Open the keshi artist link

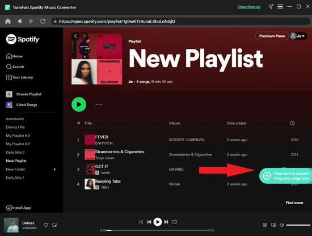(x=106, y=172)
